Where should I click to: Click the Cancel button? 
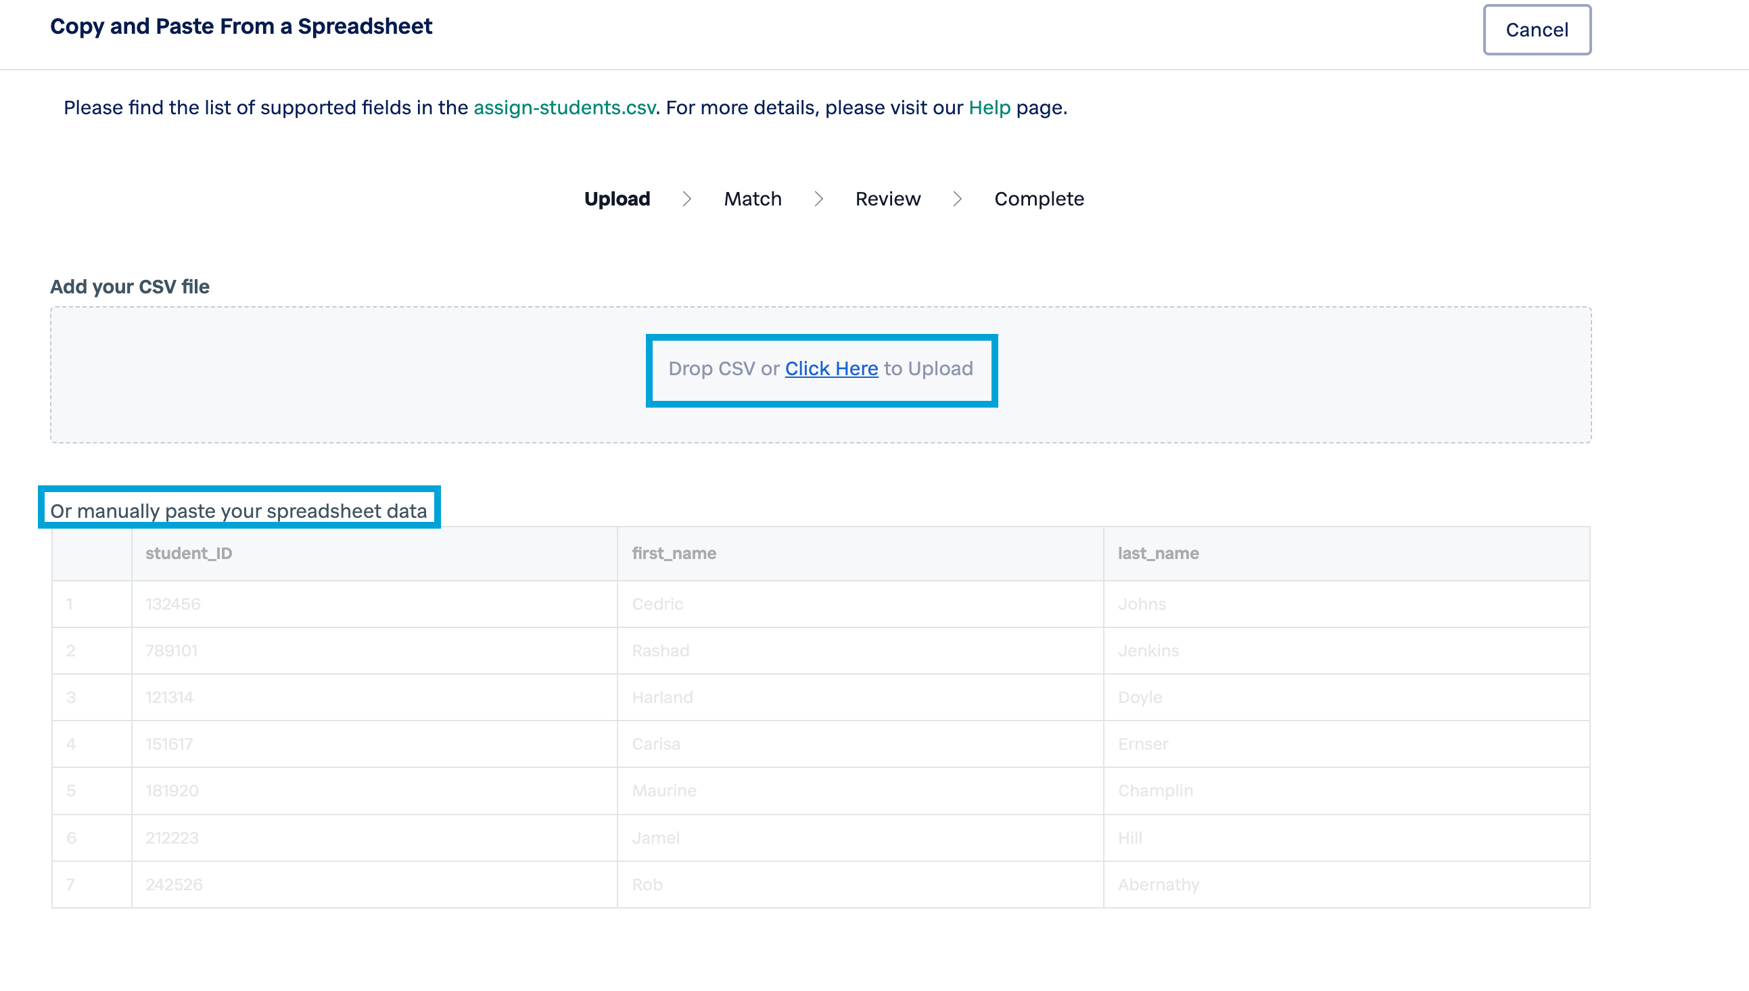pyautogui.click(x=1537, y=30)
